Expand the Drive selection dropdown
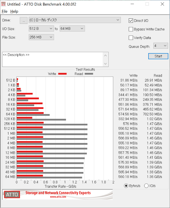The height and width of the screenshot is (208, 170). (75, 20)
